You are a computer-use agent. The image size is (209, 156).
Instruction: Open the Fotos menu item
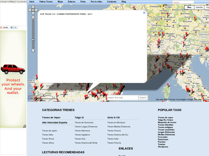(x=83, y=2)
